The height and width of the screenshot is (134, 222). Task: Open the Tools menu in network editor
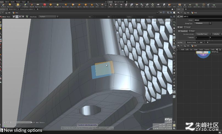201,50
